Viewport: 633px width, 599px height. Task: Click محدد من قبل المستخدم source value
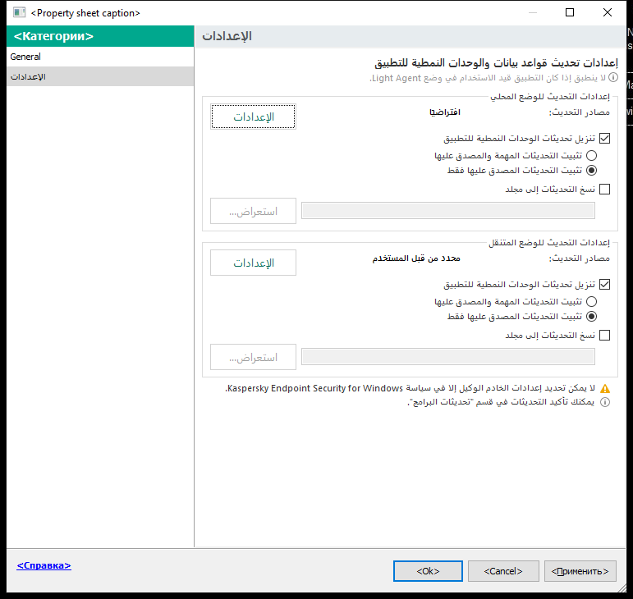tap(416, 258)
